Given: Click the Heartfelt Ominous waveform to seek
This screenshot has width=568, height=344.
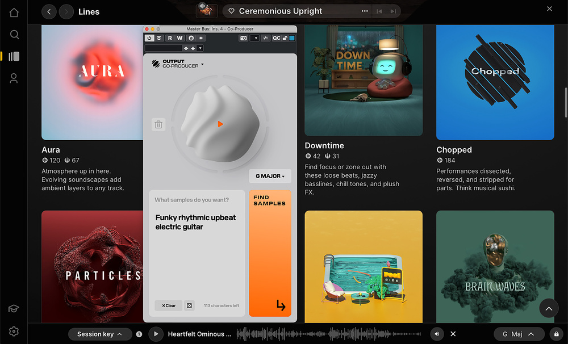Looking at the screenshot, I should click(328, 334).
